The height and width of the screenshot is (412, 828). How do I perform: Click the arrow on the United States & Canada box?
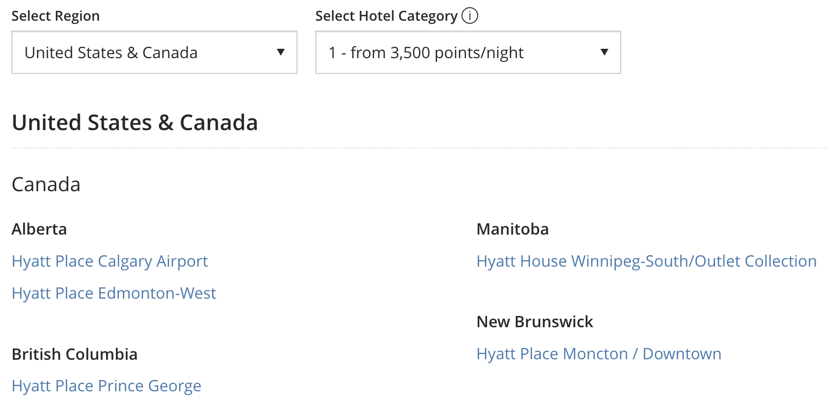click(281, 52)
